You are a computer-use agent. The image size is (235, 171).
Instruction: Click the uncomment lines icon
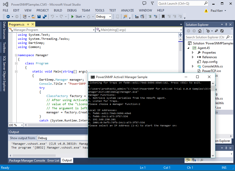tap(156, 17)
